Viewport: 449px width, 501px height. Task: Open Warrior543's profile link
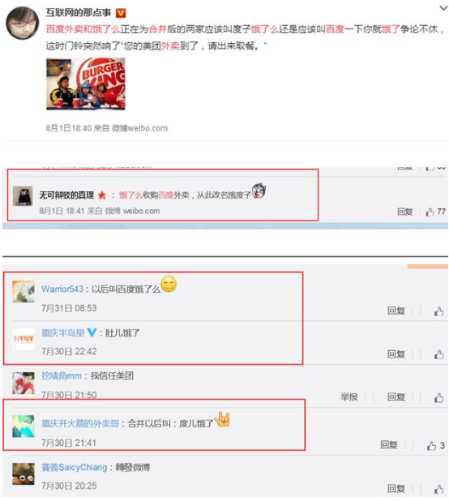[62, 289]
